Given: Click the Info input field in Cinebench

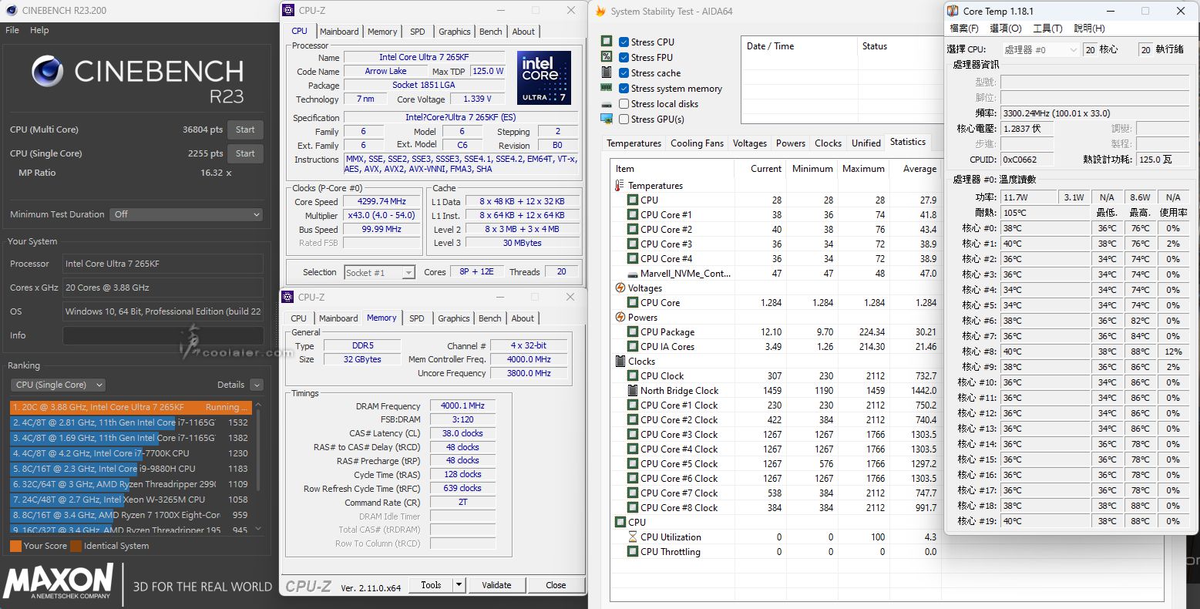Looking at the screenshot, I should pyautogui.click(x=163, y=335).
